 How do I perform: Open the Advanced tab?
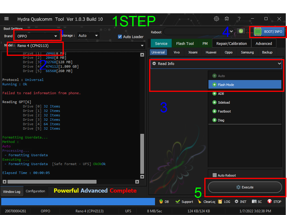[x=264, y=44]
